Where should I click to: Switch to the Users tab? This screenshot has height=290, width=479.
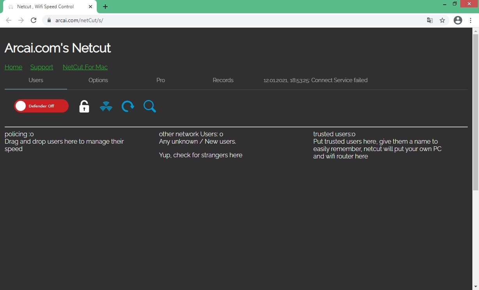tap(36, 80)
